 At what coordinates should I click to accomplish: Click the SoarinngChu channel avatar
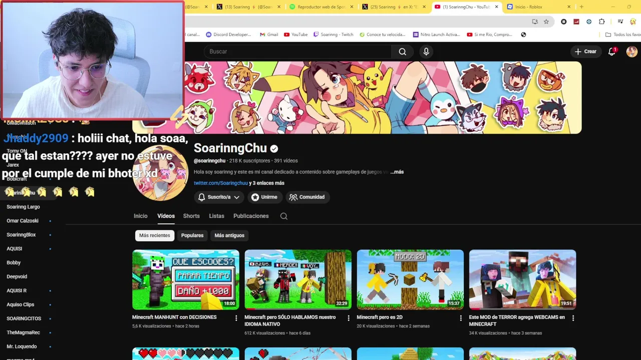pyautogui.click(x=160, y=173)
